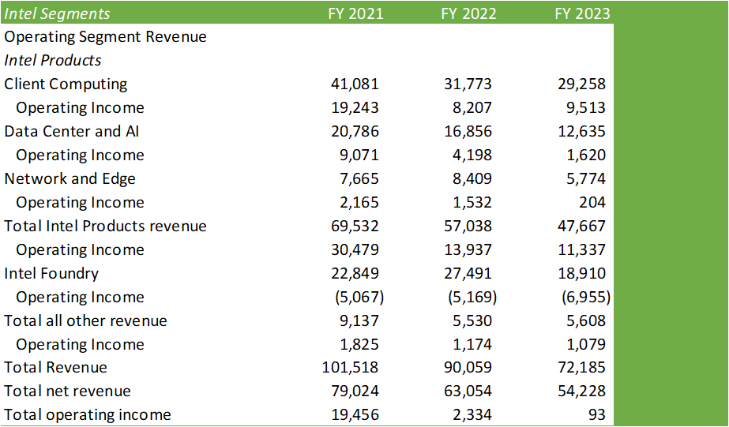The image size is (729, 427).
Task: Select net revenue value 54,228
Action: tap(581, 391)
